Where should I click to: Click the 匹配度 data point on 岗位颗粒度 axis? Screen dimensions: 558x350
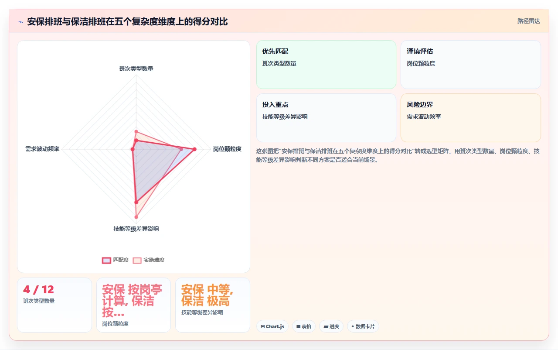[194, 149]
